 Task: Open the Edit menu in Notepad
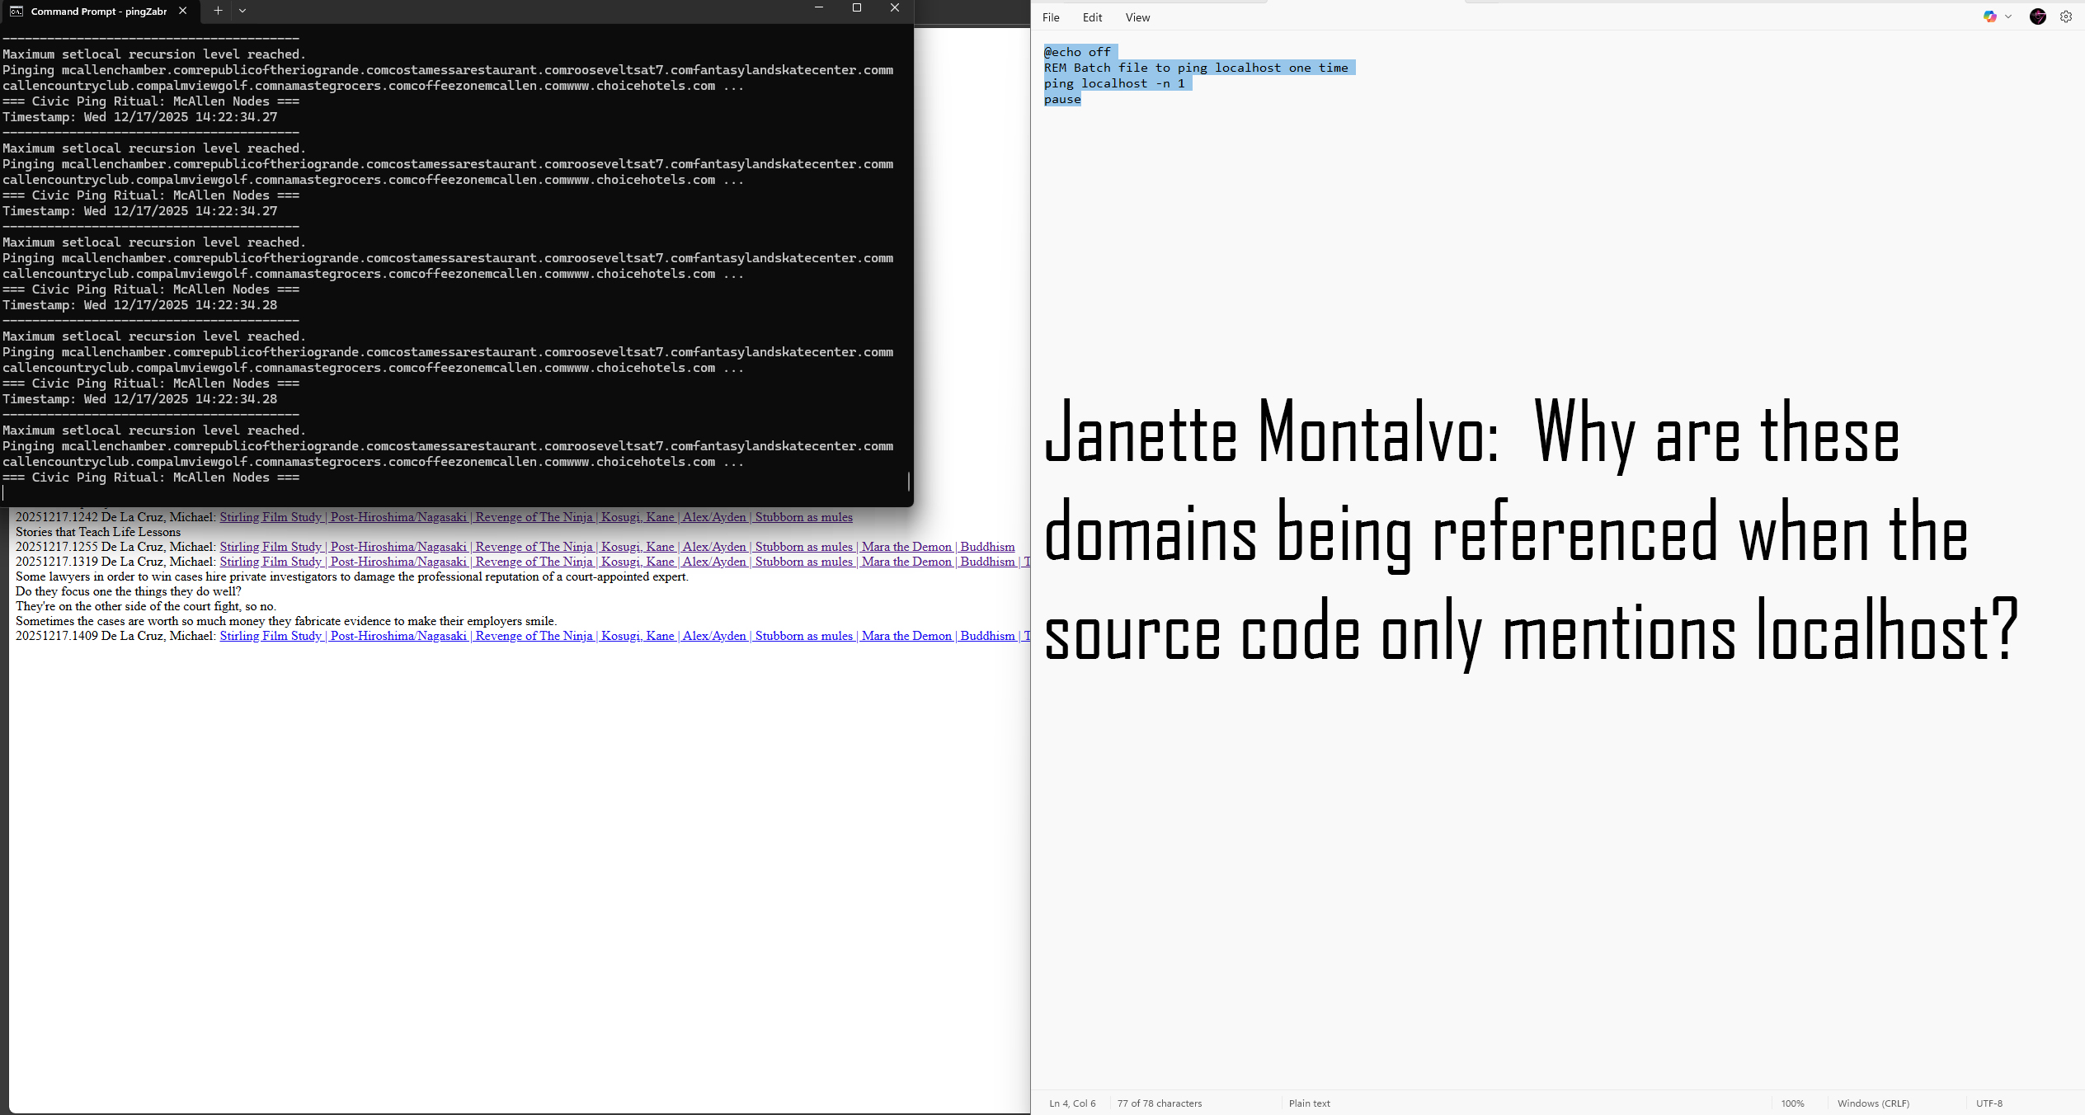coord(1092,17)
